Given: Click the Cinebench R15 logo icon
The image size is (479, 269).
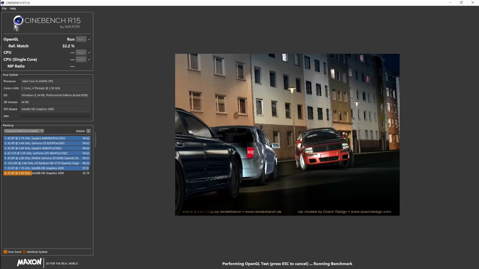Looking at the screenshot, I should click(18, 21).
